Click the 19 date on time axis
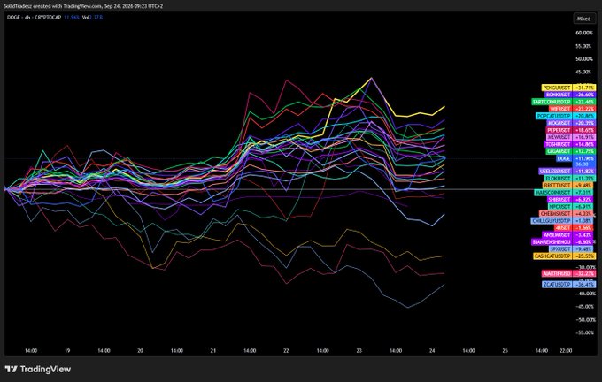The image size is (602, 382). 67,350
